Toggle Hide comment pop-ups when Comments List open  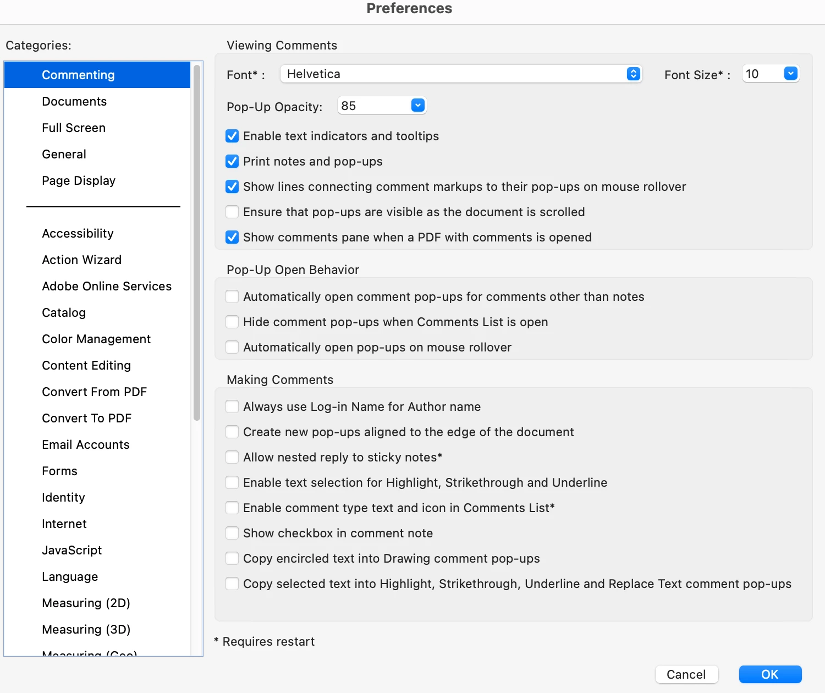[x=232, y=322]
